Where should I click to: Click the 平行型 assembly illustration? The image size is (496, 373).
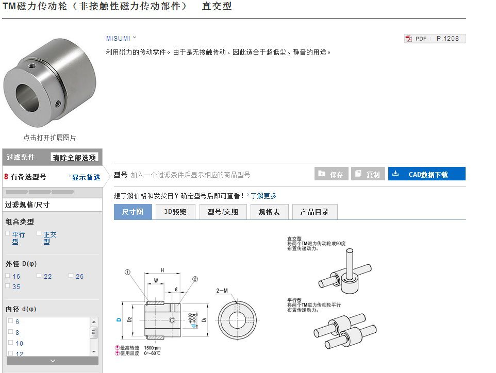344,329
